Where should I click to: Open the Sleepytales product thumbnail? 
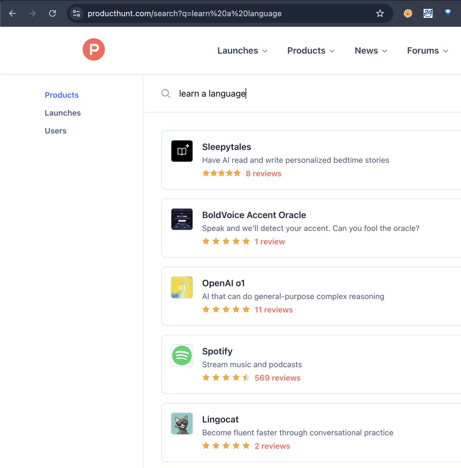[x=182, y=151]
